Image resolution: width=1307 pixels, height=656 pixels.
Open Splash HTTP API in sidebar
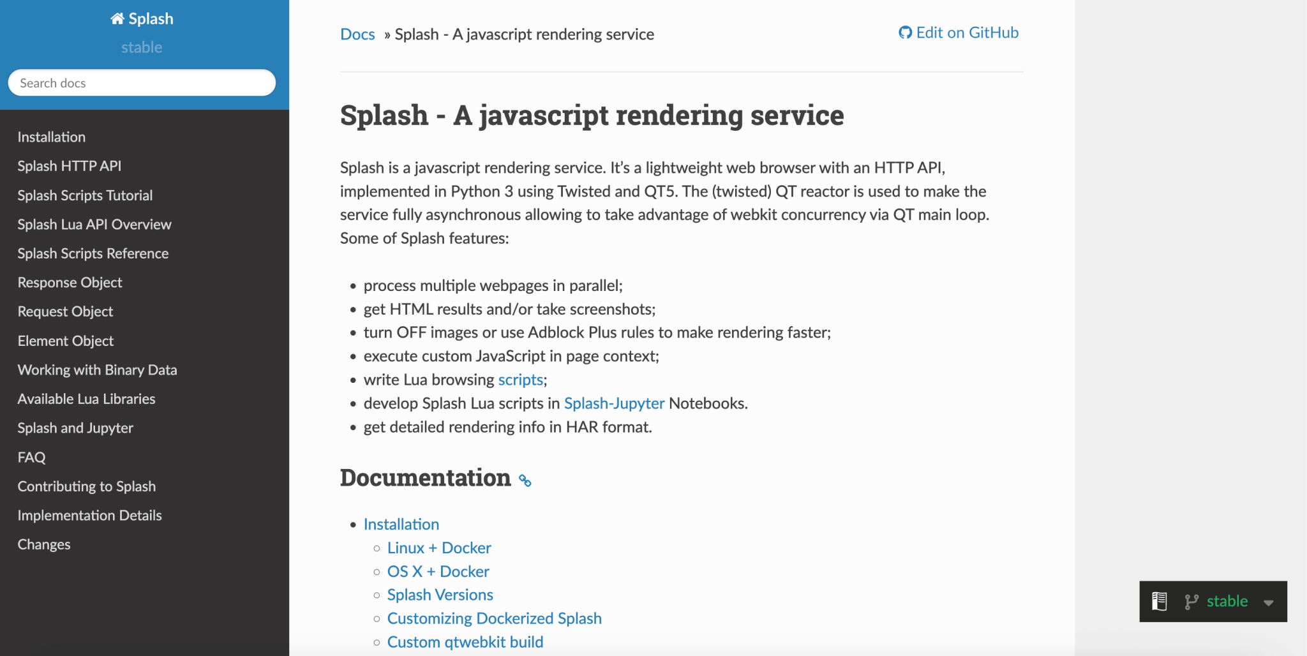[x=69, y=166]
